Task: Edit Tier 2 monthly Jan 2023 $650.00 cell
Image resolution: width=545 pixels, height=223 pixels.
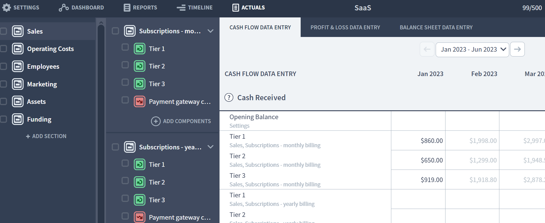Action: [418, 160]
